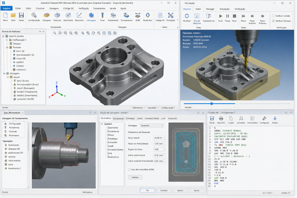Adjust the simulation speed slider handle

tap(212, 104)
